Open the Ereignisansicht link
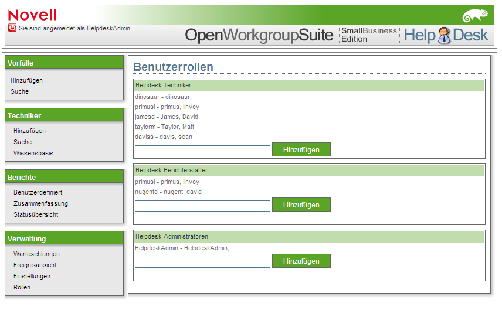This screenshot has width=502, height=310. (x=35, y=265)
